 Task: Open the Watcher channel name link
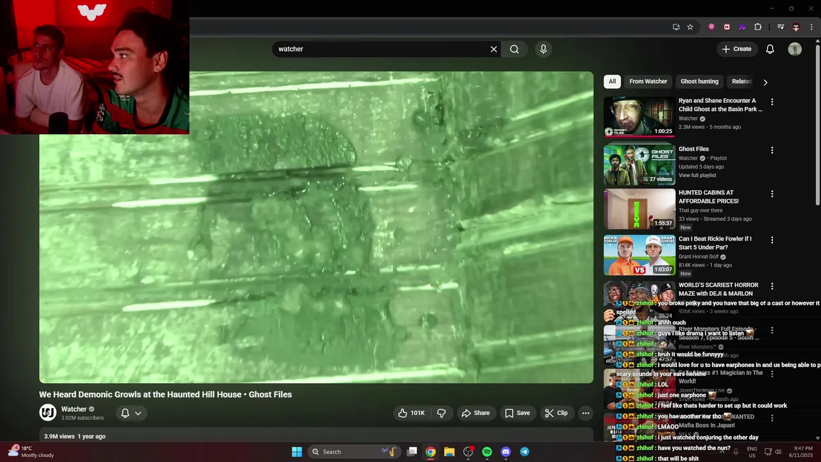[x=74, y=409]
